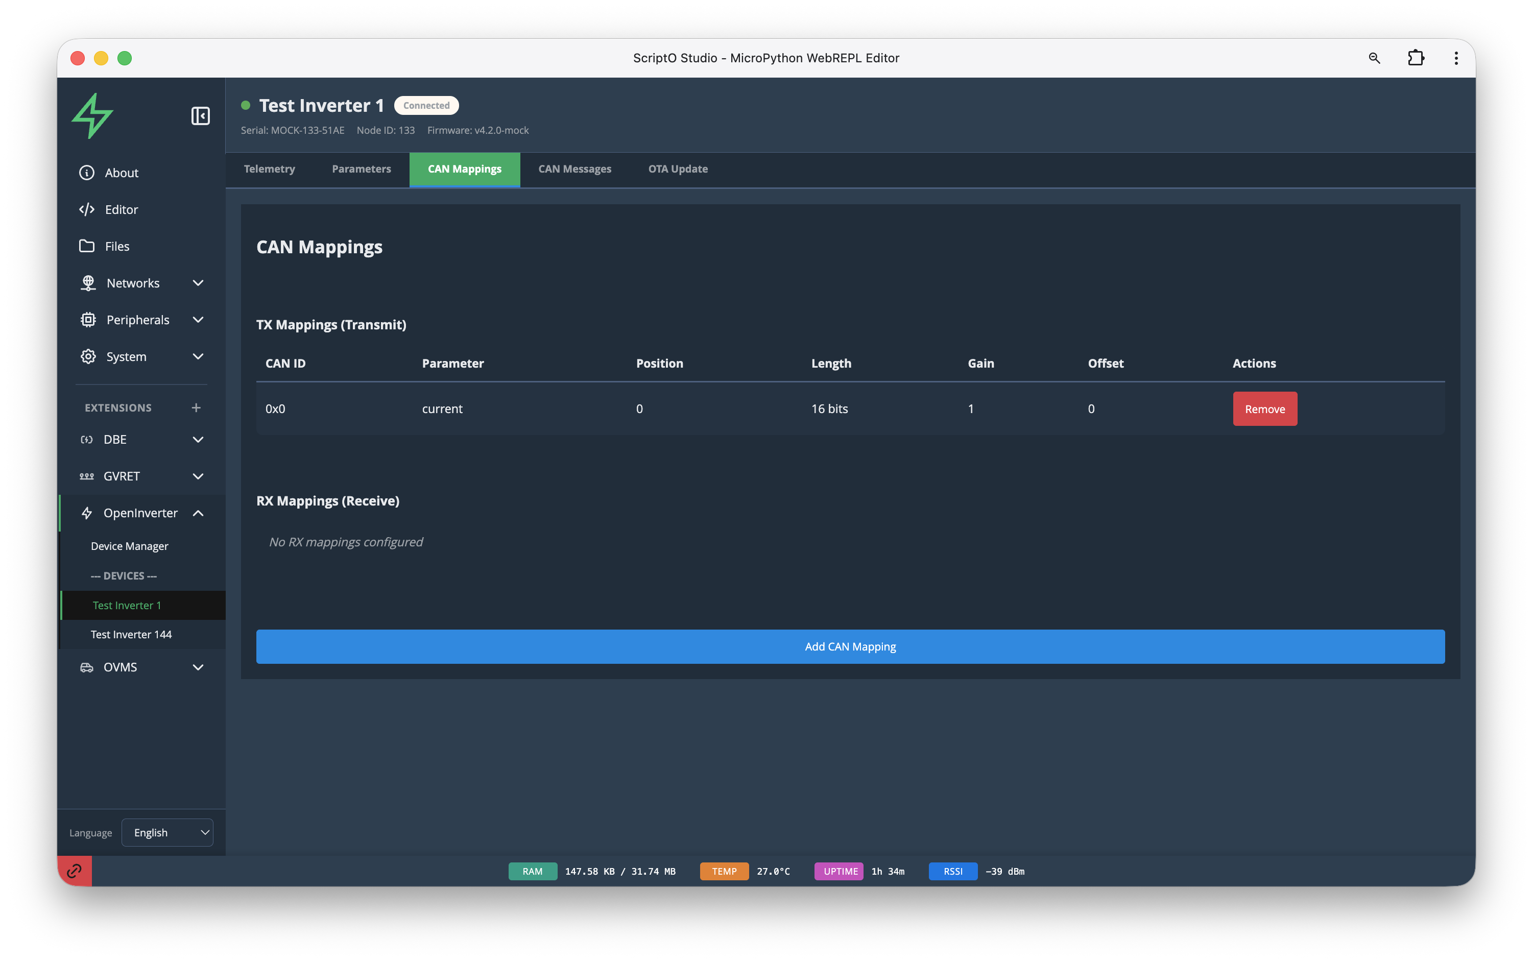Click the green lightning bolt logo
The image size is (1533, 962).
93,116
